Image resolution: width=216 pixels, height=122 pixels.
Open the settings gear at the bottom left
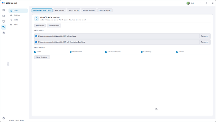point(4,118)
